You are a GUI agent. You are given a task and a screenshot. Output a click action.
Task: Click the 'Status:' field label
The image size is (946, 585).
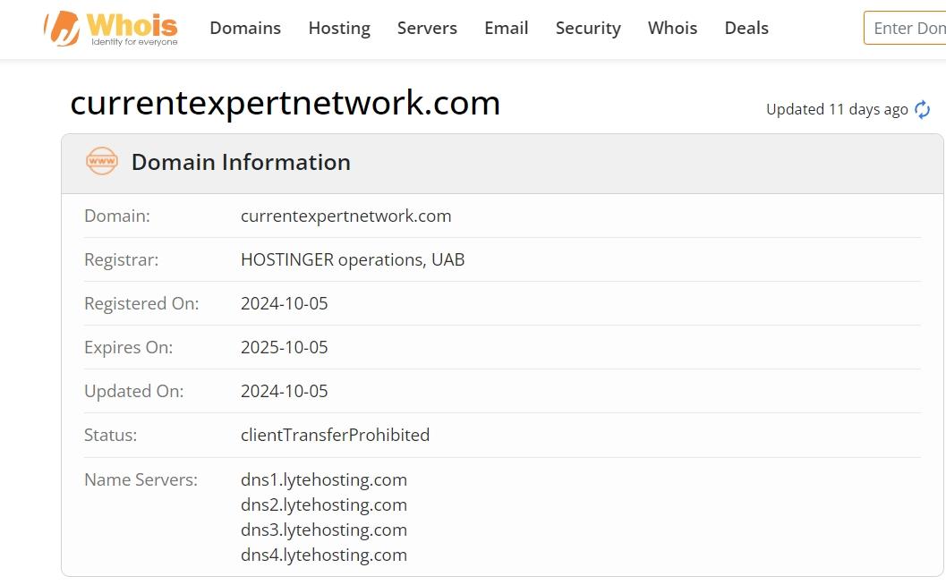click(110, 435)
